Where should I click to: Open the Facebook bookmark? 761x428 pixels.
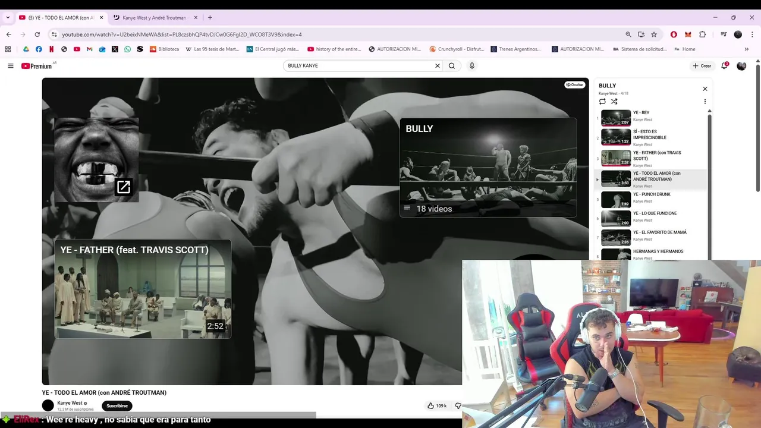pyautogui.click(x=39, y=49)
